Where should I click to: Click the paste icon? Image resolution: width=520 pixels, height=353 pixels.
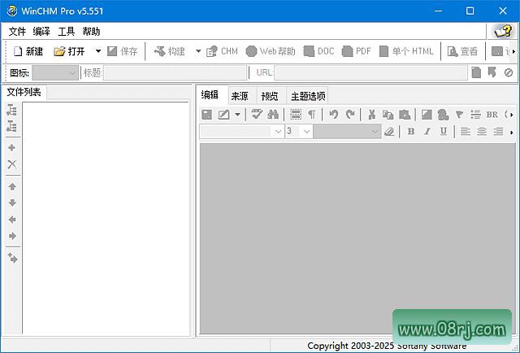pyautogui.click(x=405, y=115)
